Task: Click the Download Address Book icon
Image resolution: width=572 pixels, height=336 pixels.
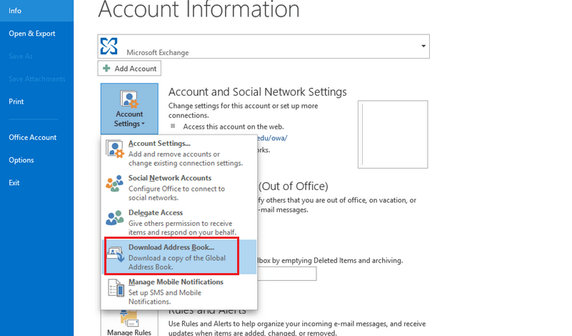Action: pyautogui.click(x=115, y=255)
